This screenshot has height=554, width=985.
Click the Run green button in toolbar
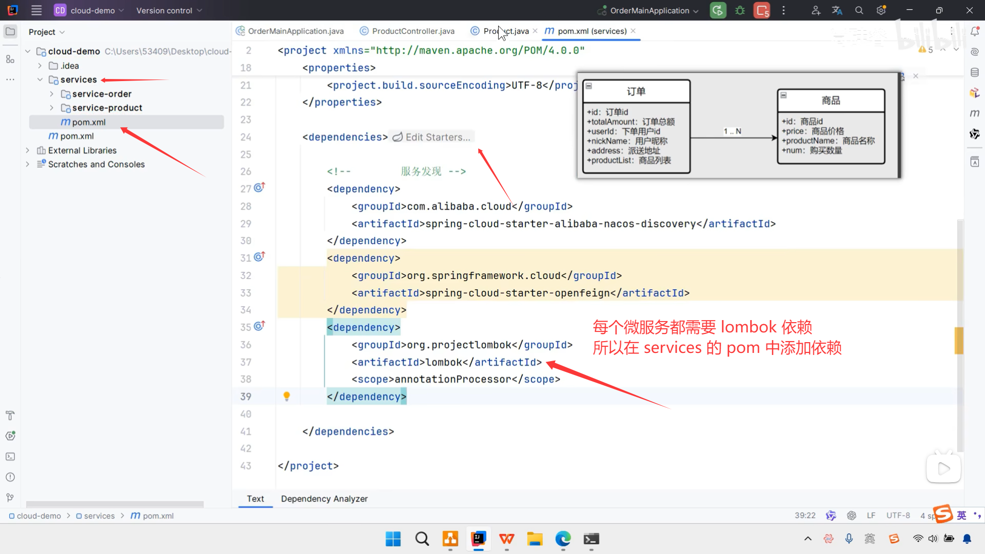coord(718,10)
